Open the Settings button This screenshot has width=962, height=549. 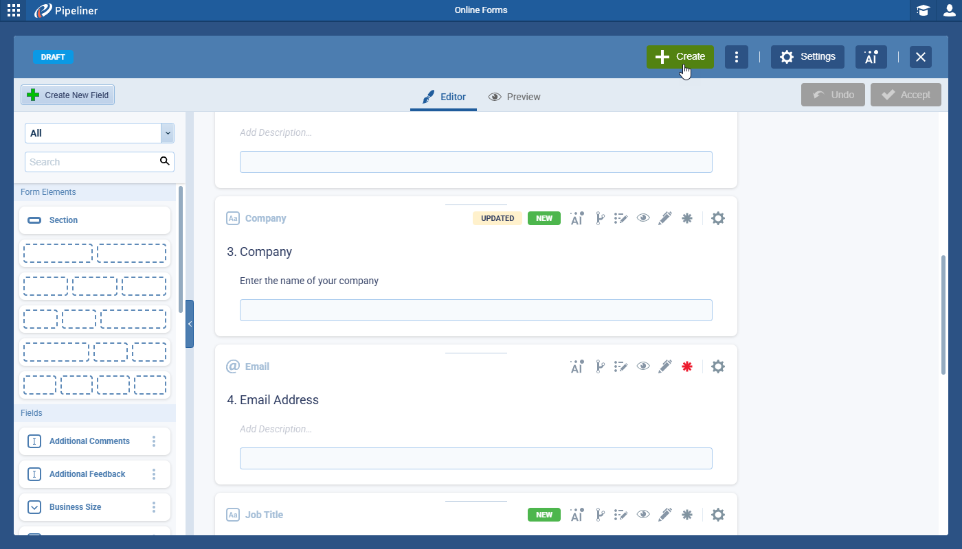pos(807,57)
